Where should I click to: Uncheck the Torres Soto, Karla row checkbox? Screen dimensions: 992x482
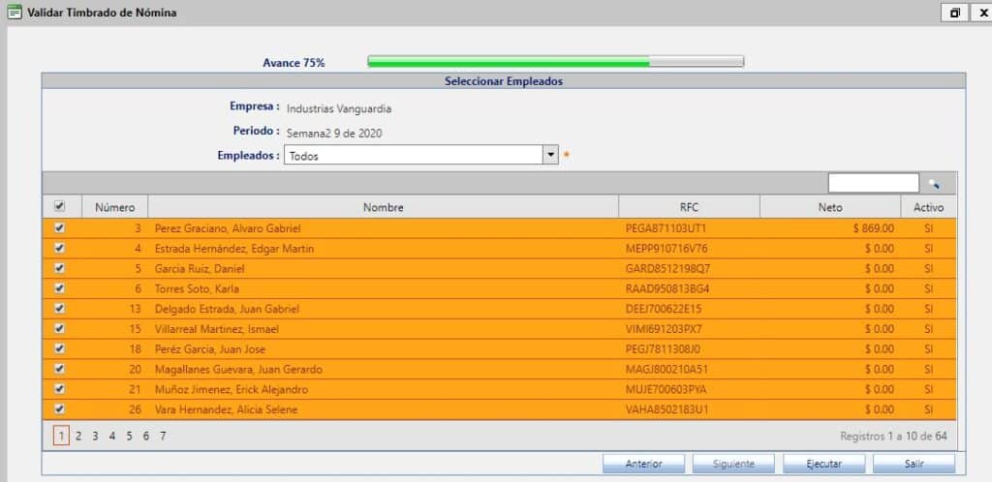coord(60,288)
